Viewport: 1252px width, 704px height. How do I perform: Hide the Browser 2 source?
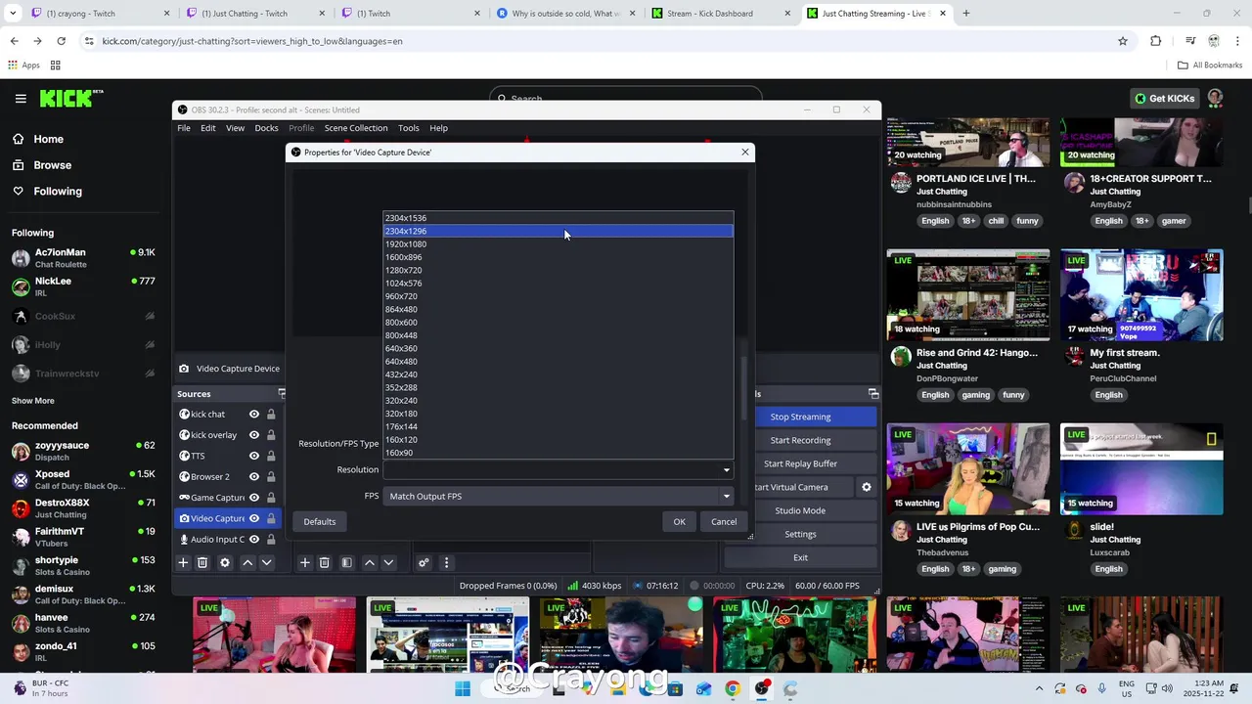[254, 476]
